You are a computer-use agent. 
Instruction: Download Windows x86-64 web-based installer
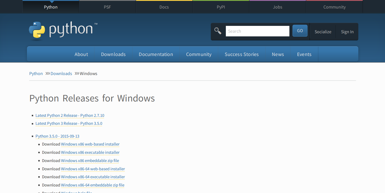[93, 169]
